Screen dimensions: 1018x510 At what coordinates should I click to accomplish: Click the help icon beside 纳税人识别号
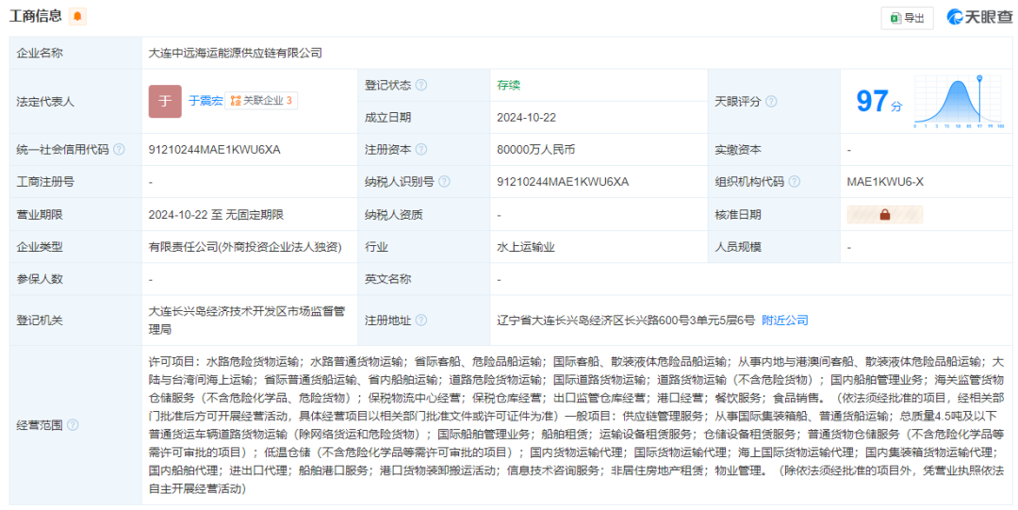[444, 182]
